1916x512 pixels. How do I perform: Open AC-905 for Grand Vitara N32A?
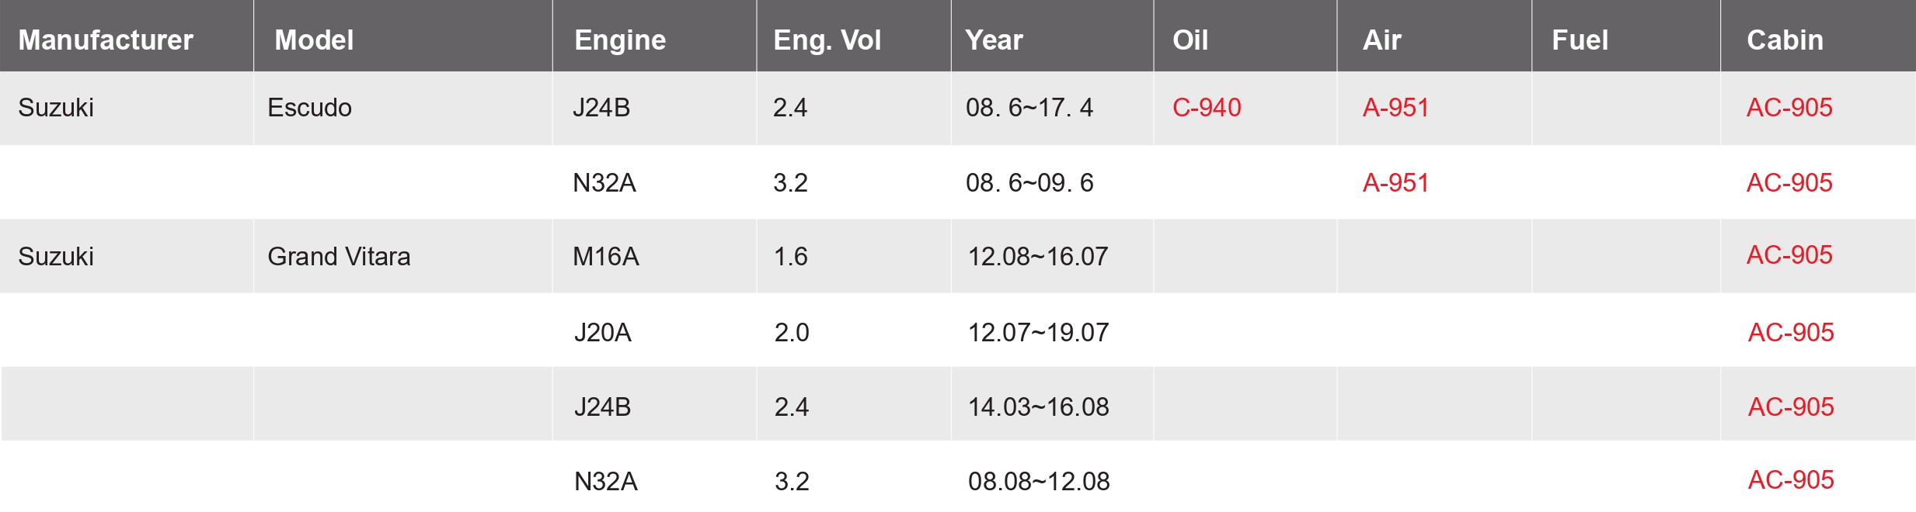(1791, 479)
